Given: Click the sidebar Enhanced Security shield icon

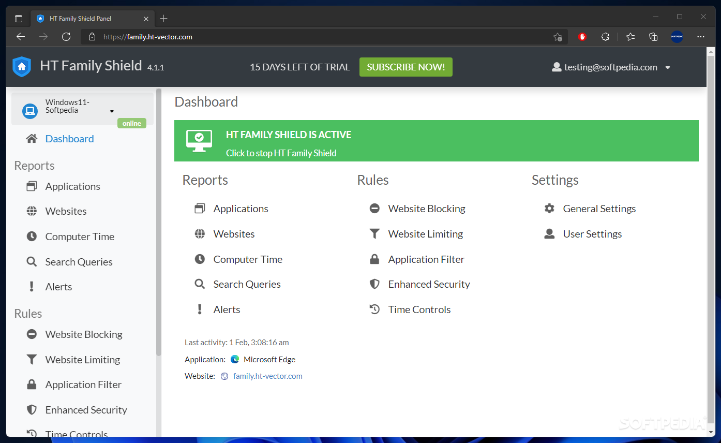Looking at the screenshot, I should click(32, 410).
